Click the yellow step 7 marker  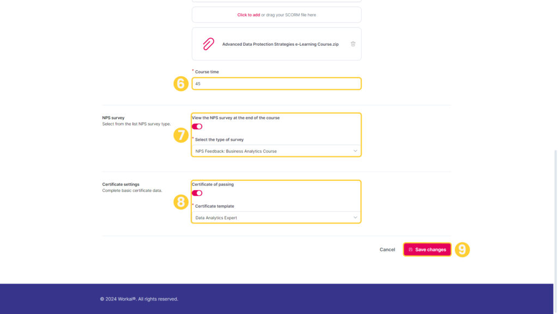pos(181,135)
